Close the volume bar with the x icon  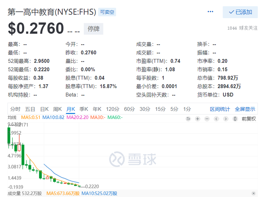[253, 193]
